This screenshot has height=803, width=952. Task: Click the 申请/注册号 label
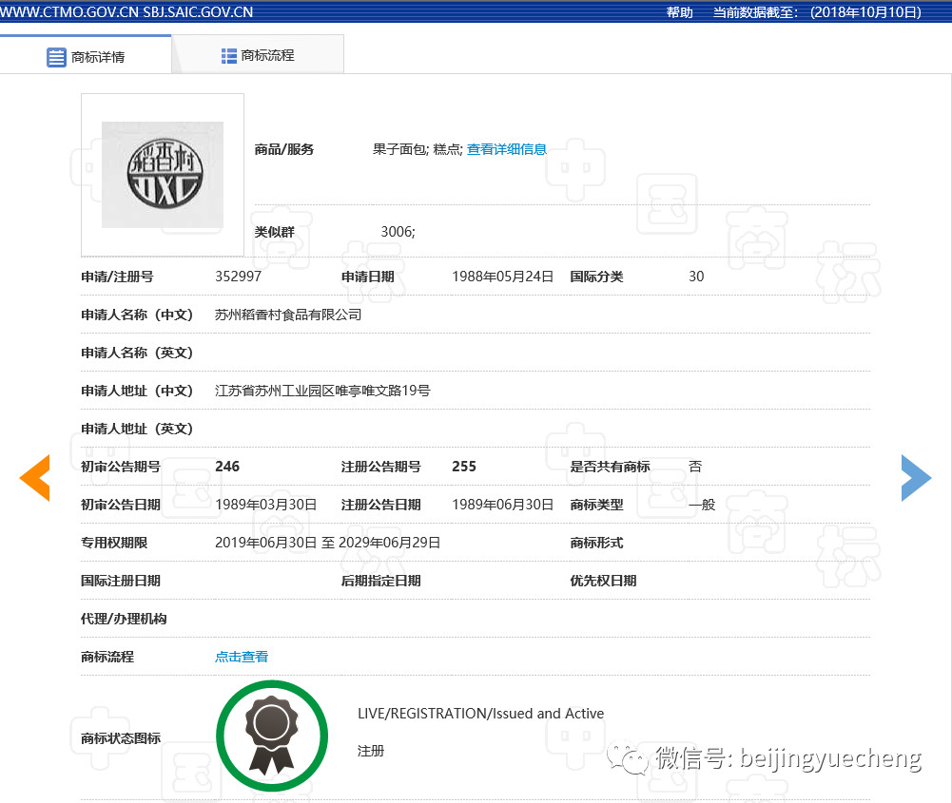coord(117,277)
